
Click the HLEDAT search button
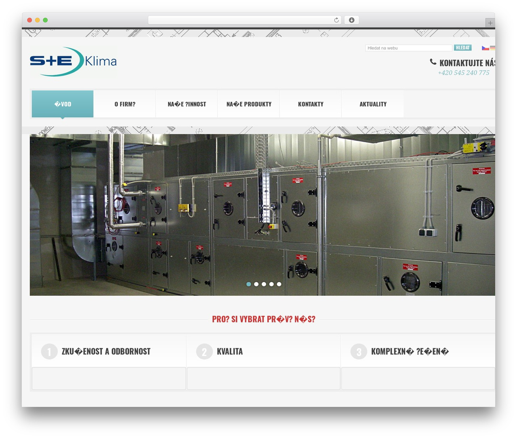463,48
